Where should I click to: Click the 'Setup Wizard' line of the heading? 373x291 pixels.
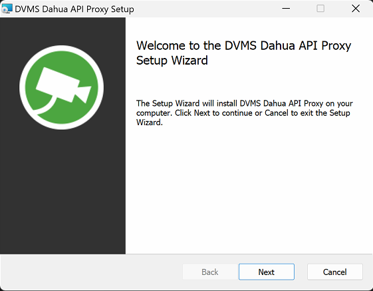point(172,60)
